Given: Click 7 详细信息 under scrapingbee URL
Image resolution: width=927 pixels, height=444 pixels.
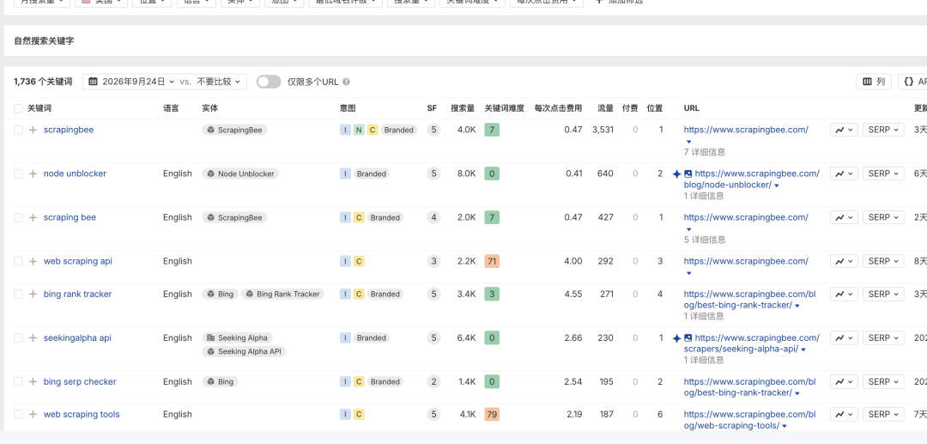Looking at the screenshot, I should tap(705, 153).
